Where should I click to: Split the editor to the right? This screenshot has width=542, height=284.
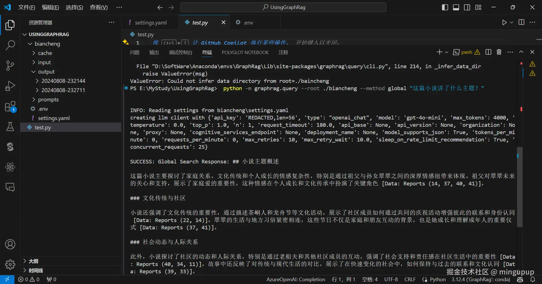[x=521, y=22]
